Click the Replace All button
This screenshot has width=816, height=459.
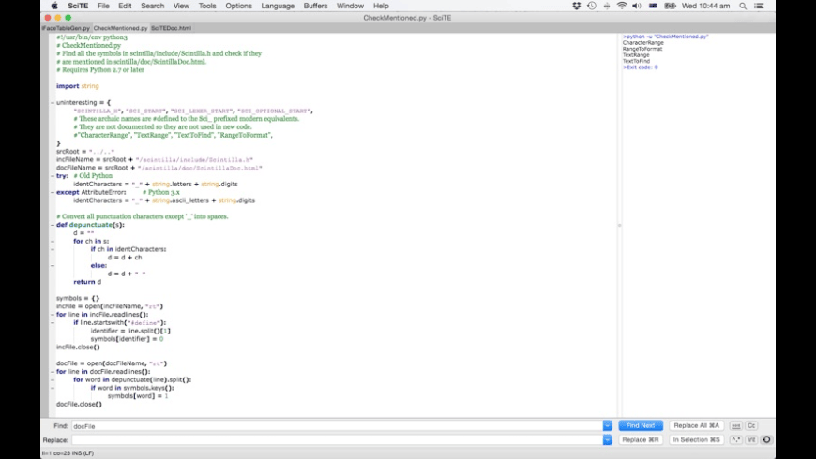(x=696, y=425)
